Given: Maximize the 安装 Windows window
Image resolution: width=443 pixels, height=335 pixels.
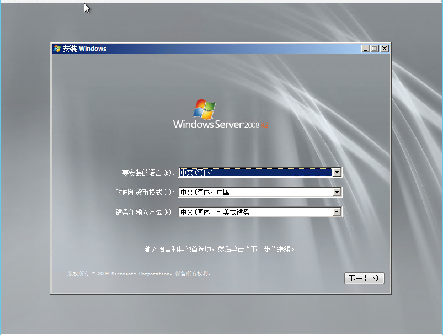Looking at the screenshot, I should (x=375, y=49).
